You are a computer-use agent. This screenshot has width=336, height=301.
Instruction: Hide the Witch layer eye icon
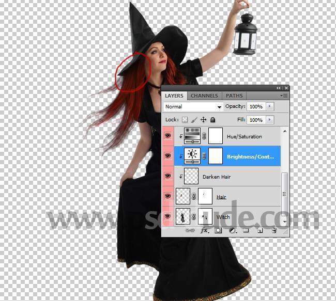(168, 217)
